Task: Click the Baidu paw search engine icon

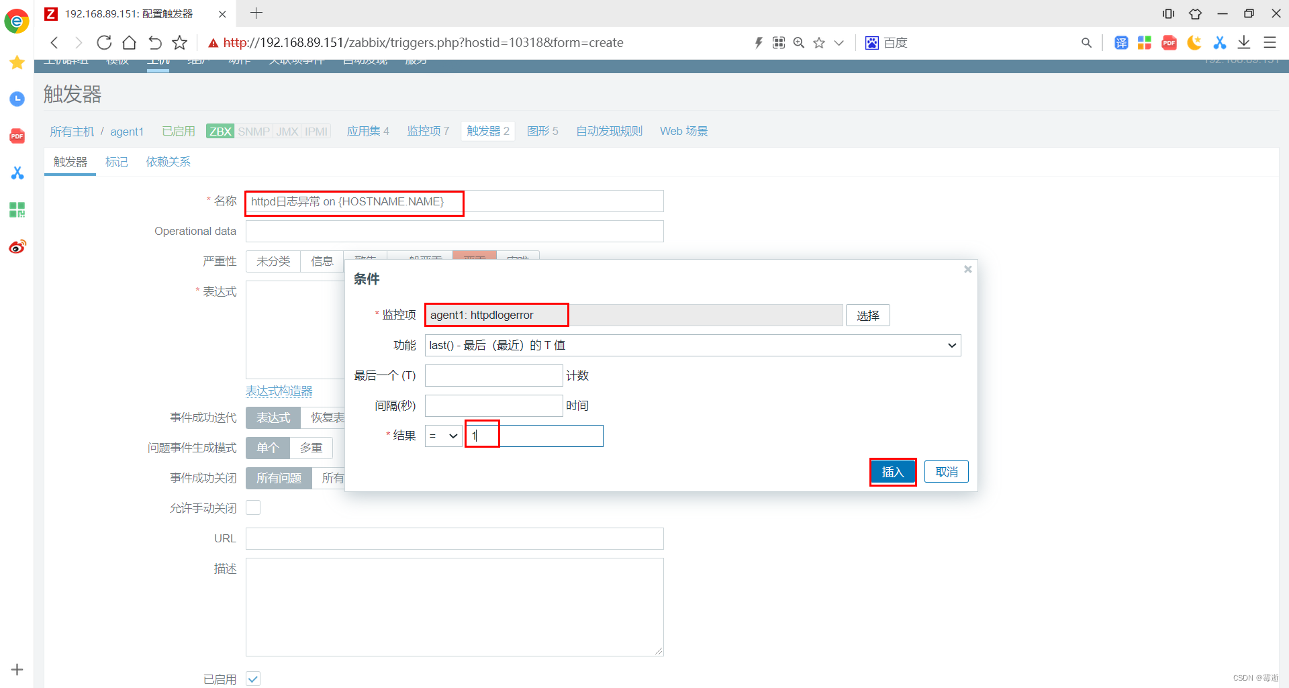Action: click(872, 43)
